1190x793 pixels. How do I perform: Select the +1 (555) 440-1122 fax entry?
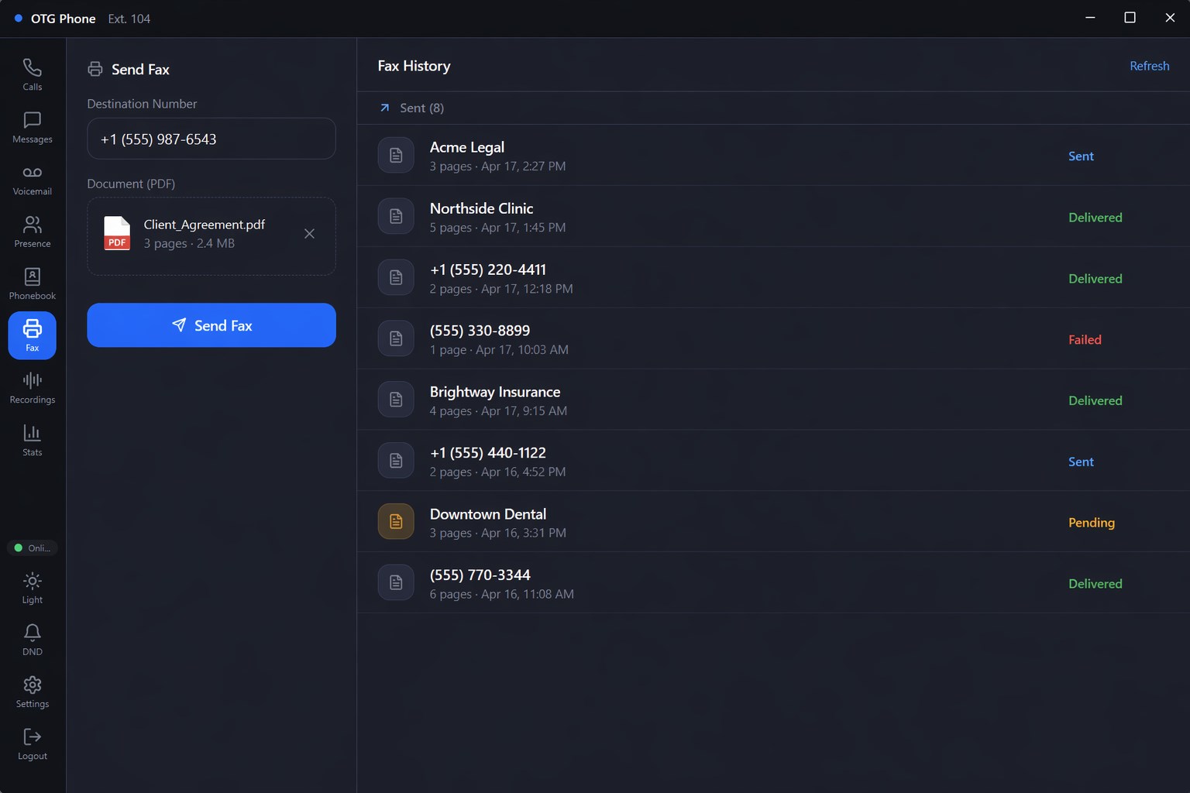[773, 461]
